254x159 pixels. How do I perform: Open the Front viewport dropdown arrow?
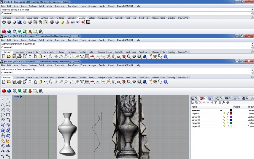21,97
